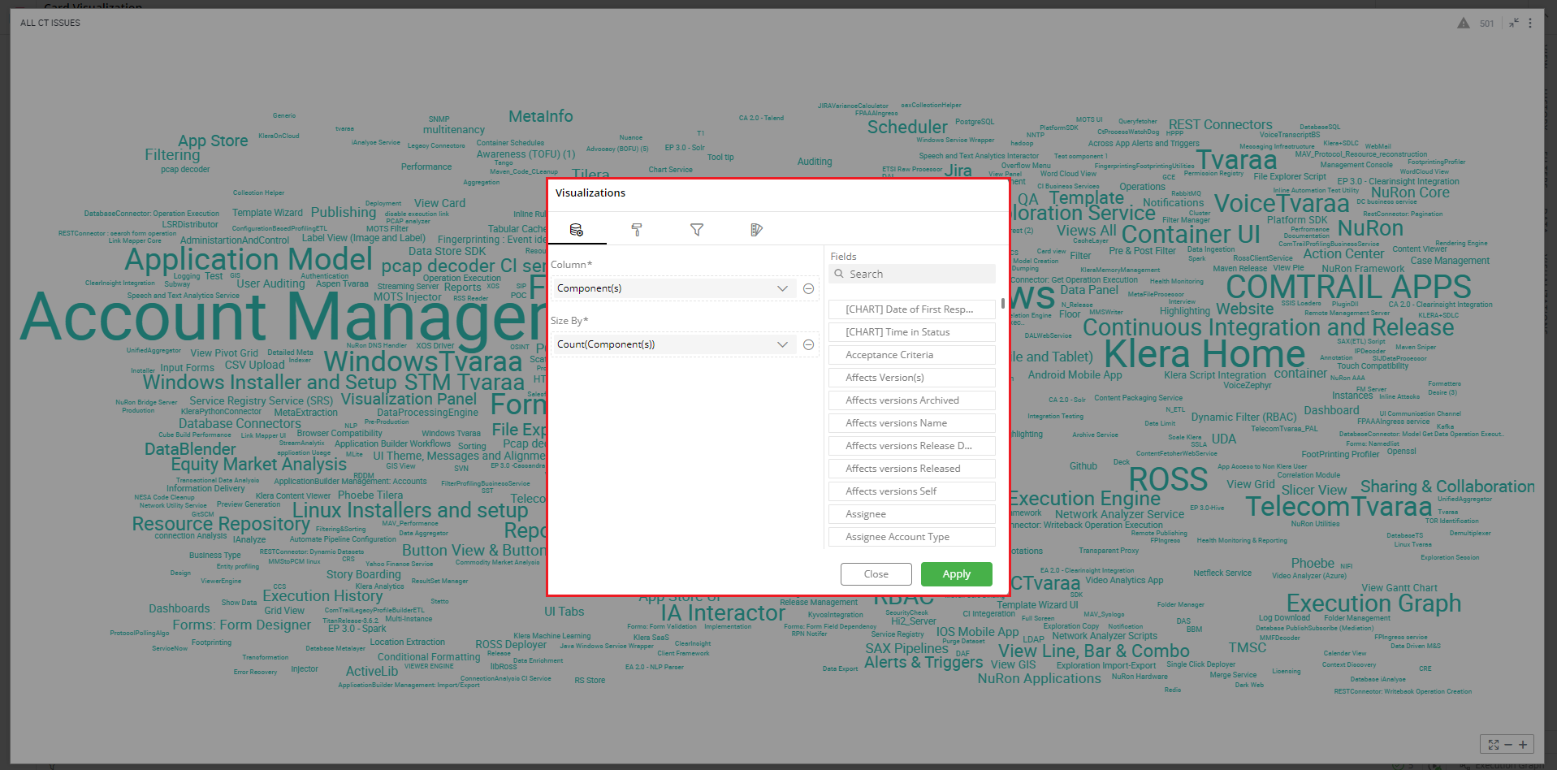Viewport: 1557px width, 770px height.
Task: Click 'ROSS' in the word cloud
Action: 1168,479
